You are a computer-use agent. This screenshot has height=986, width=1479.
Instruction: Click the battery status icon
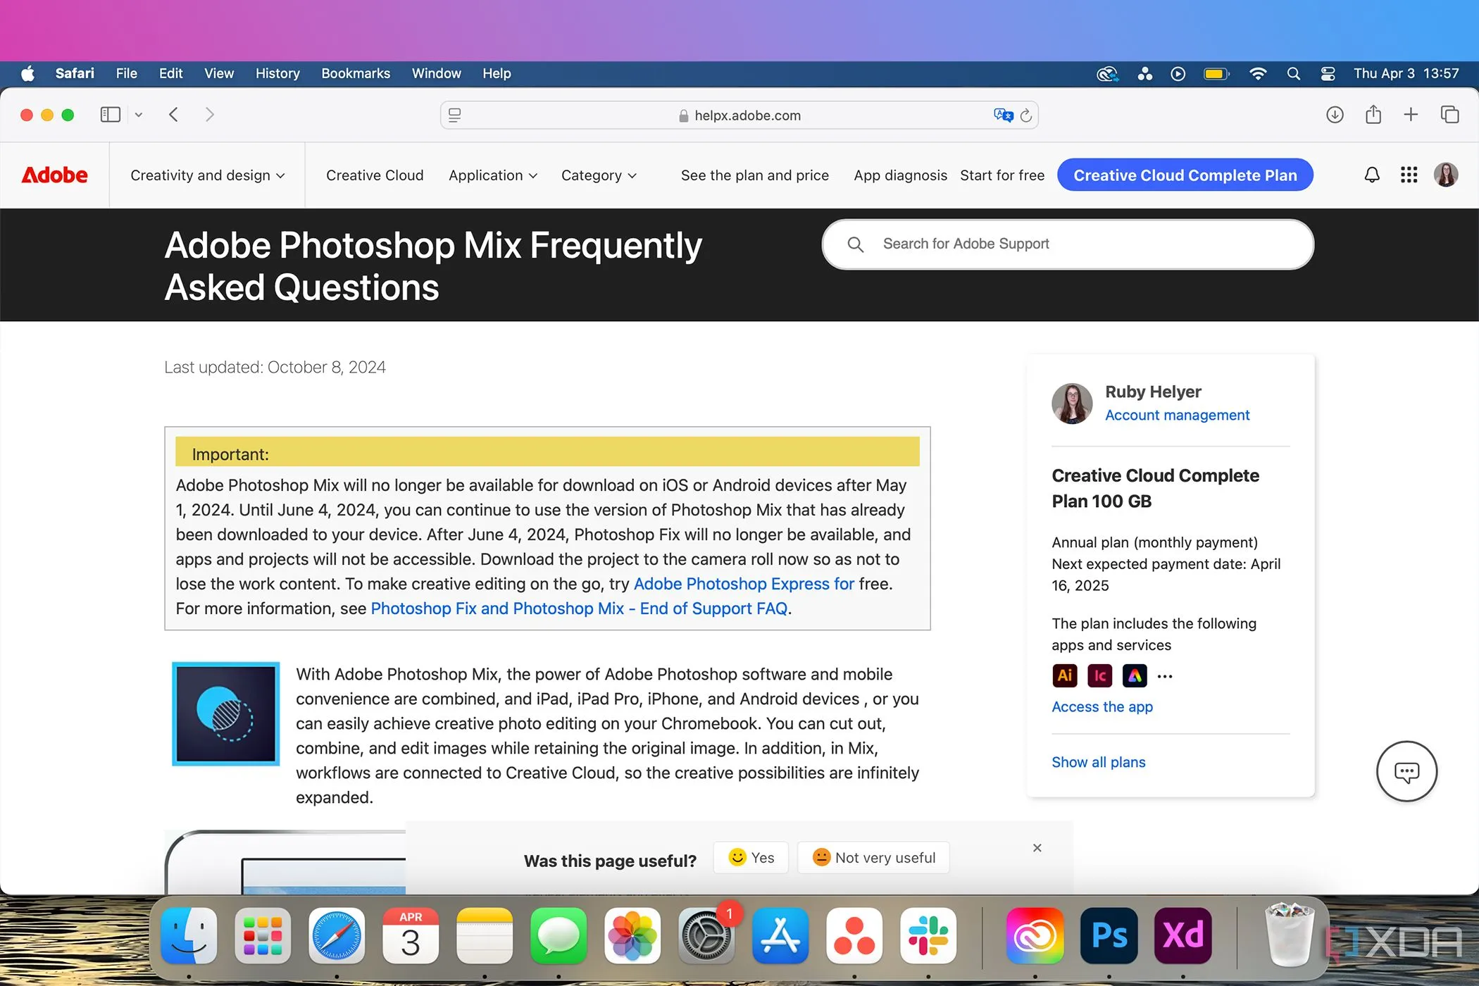(1216, 74)
